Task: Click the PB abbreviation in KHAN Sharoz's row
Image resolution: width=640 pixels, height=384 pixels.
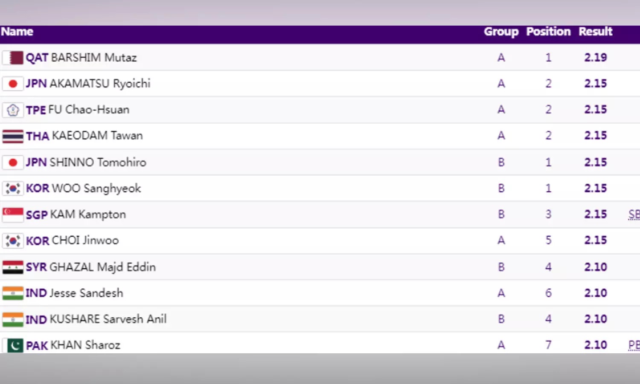Action: (x=634, y=345)
